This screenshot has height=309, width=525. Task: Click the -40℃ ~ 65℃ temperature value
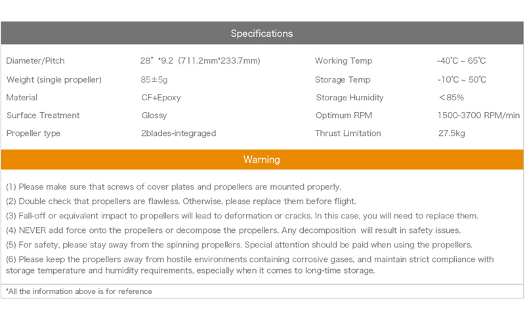(x=461, y=61)
